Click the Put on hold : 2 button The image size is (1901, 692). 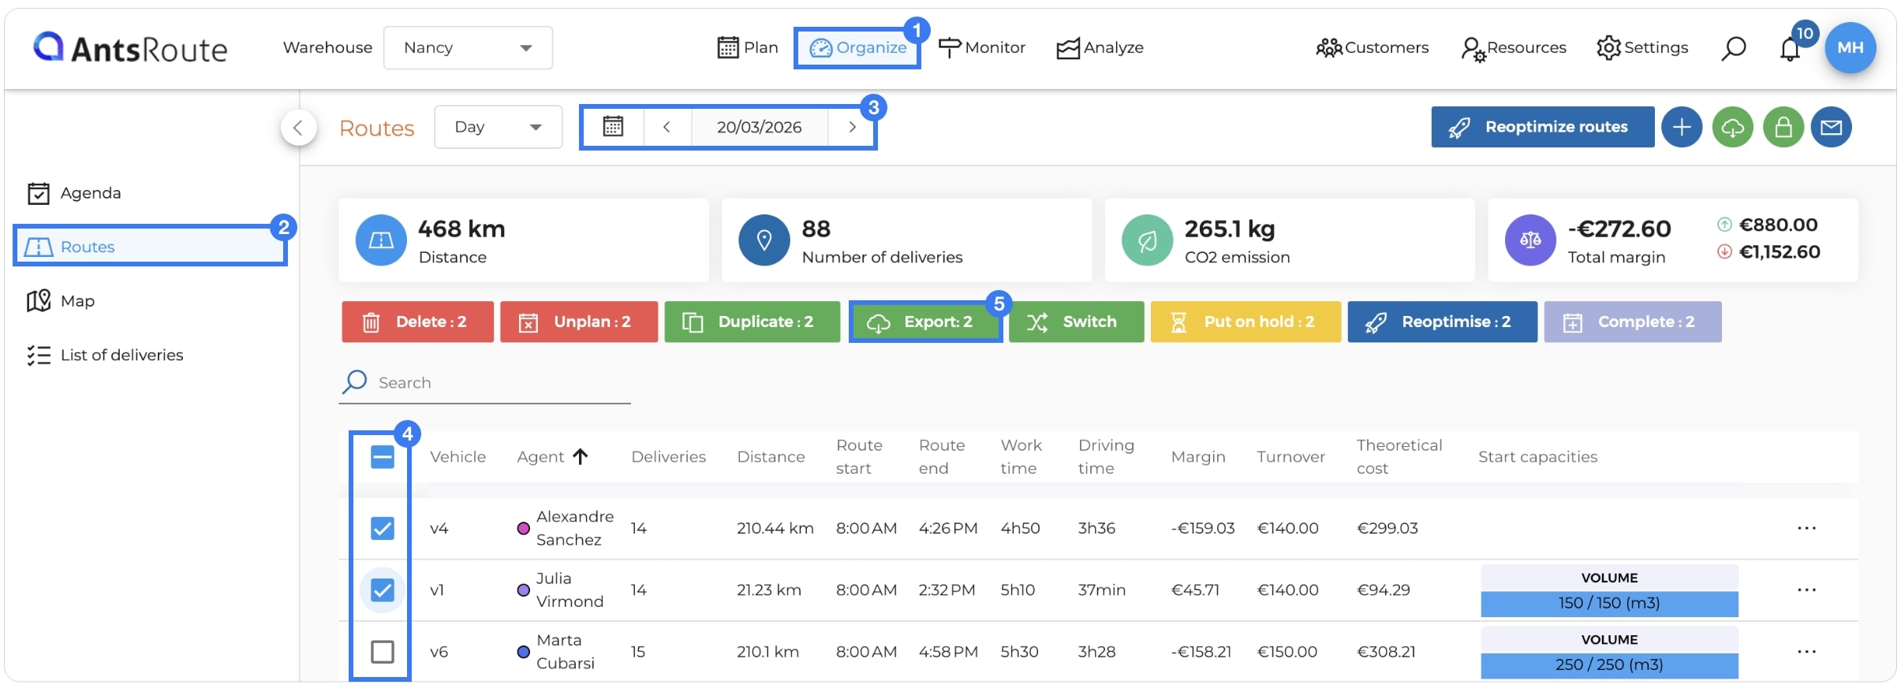pyautogui.click(x=1246, y=322)
